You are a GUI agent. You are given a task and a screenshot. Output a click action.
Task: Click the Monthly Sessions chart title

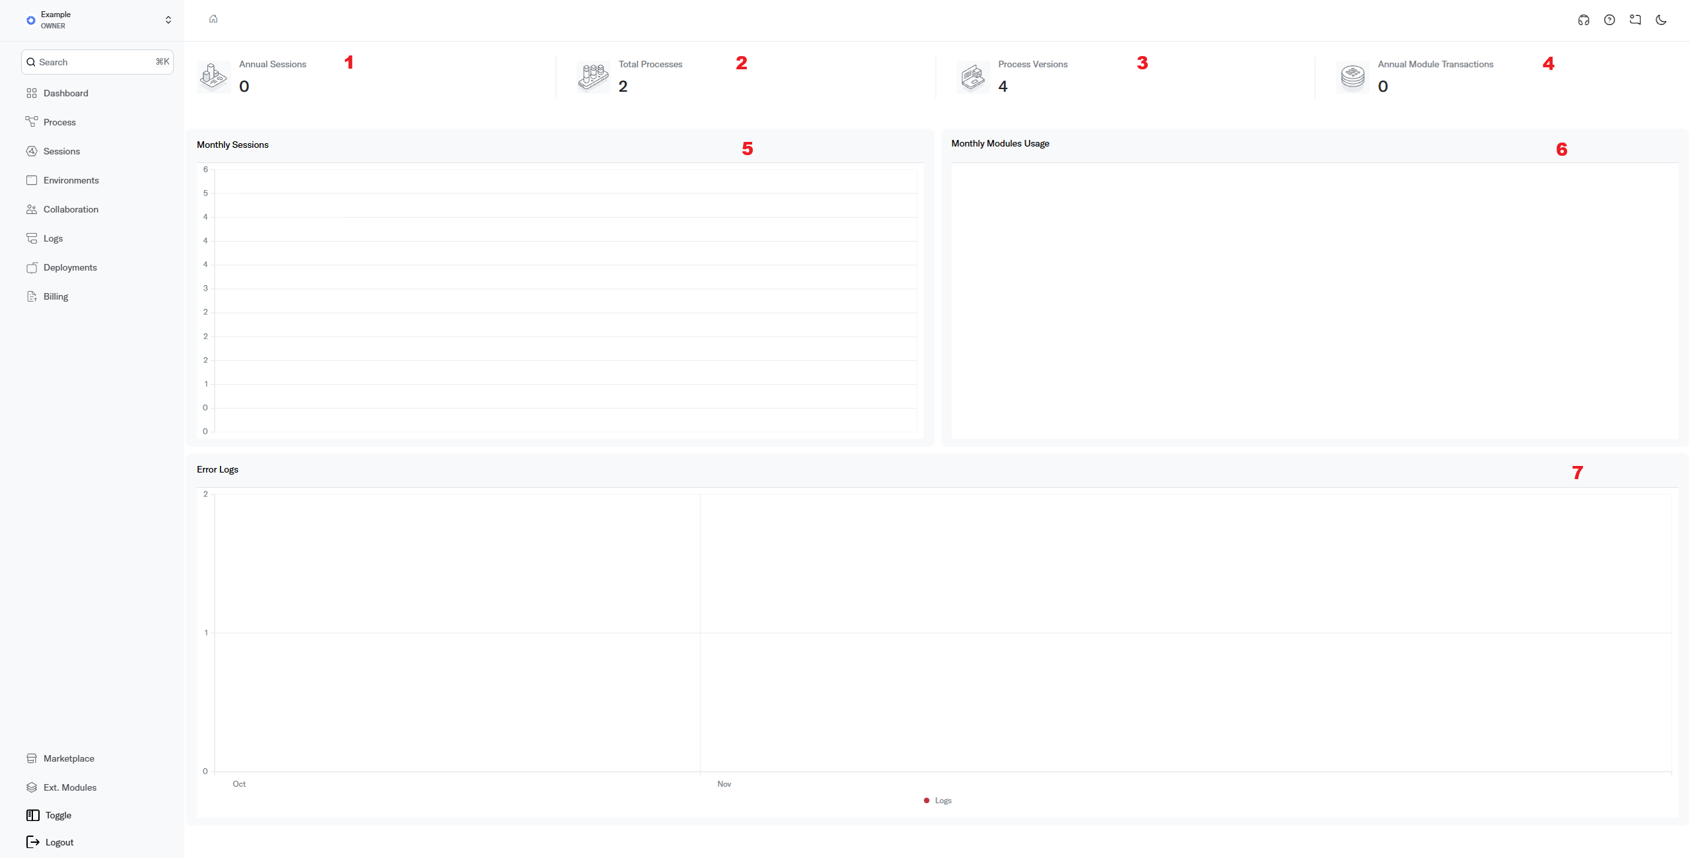(x=232, y=145)
